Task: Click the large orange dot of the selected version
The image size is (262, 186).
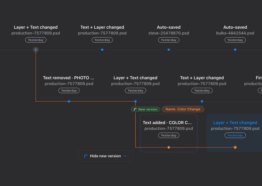Action: [235, 147]
